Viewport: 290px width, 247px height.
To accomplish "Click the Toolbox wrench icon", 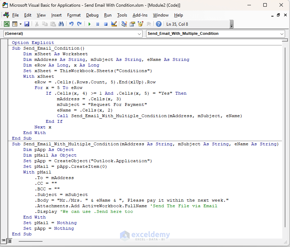I will 149,24.
